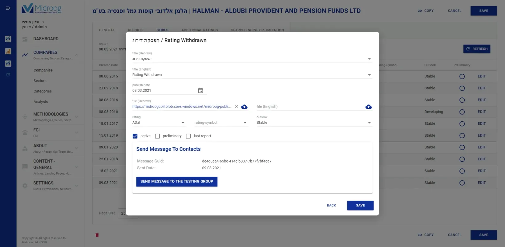Enable the preliminary checkbox
Image resolution: width=505 pixels, height=247 pixels.
[157, 136]
